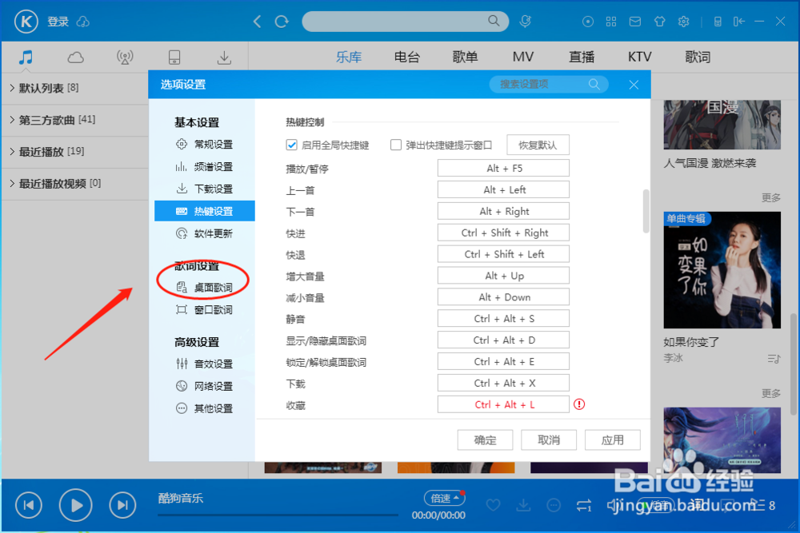Open the mobile device panel icon

tap(174, 57)
